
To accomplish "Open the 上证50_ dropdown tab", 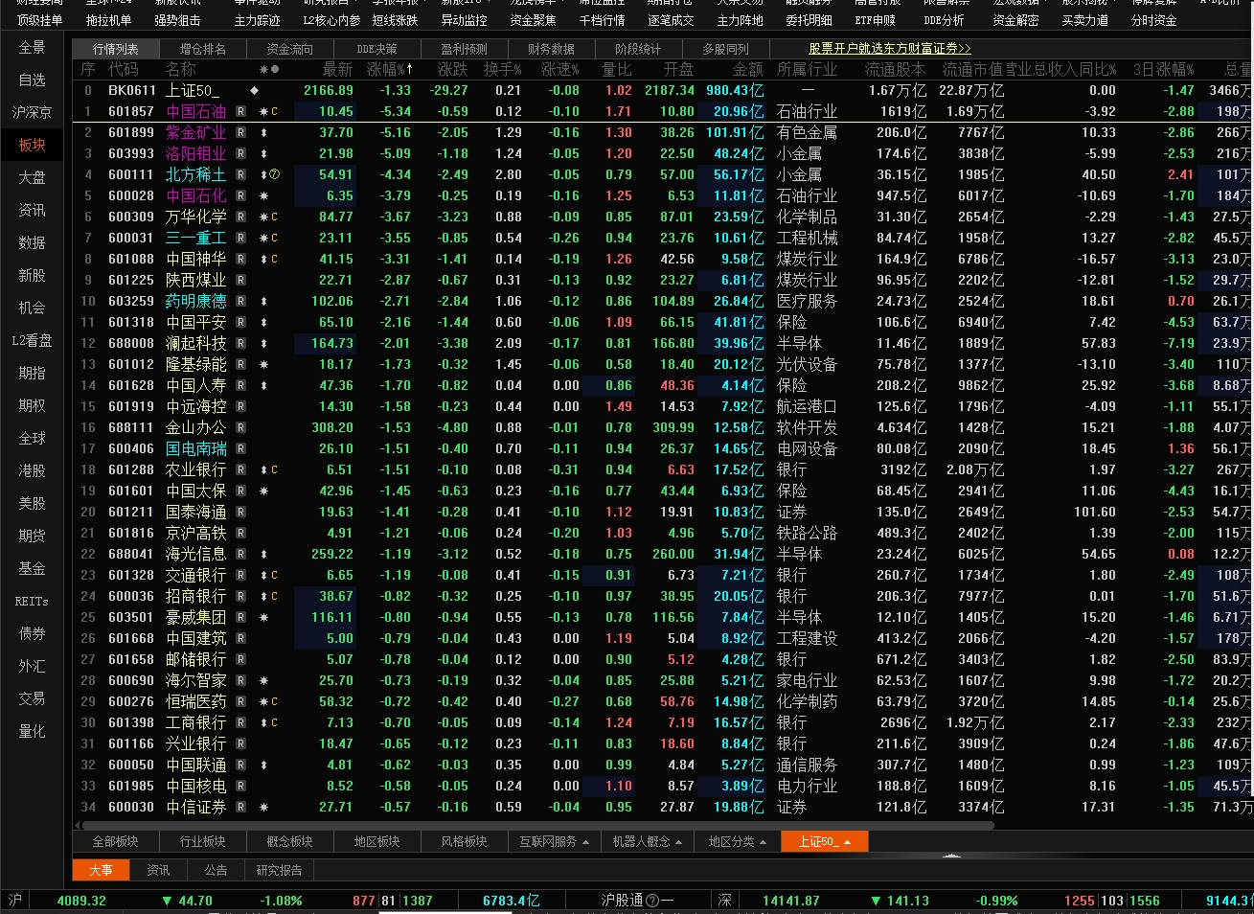I will 825,841.
